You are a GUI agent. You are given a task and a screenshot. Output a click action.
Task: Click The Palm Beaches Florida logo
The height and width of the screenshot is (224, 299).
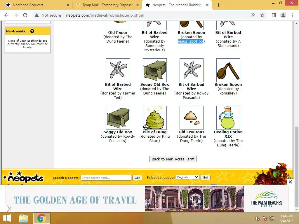click(x=266, y=199)
